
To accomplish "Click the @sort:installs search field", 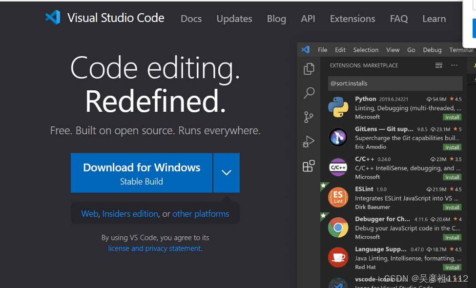I will tap(395, 83).
